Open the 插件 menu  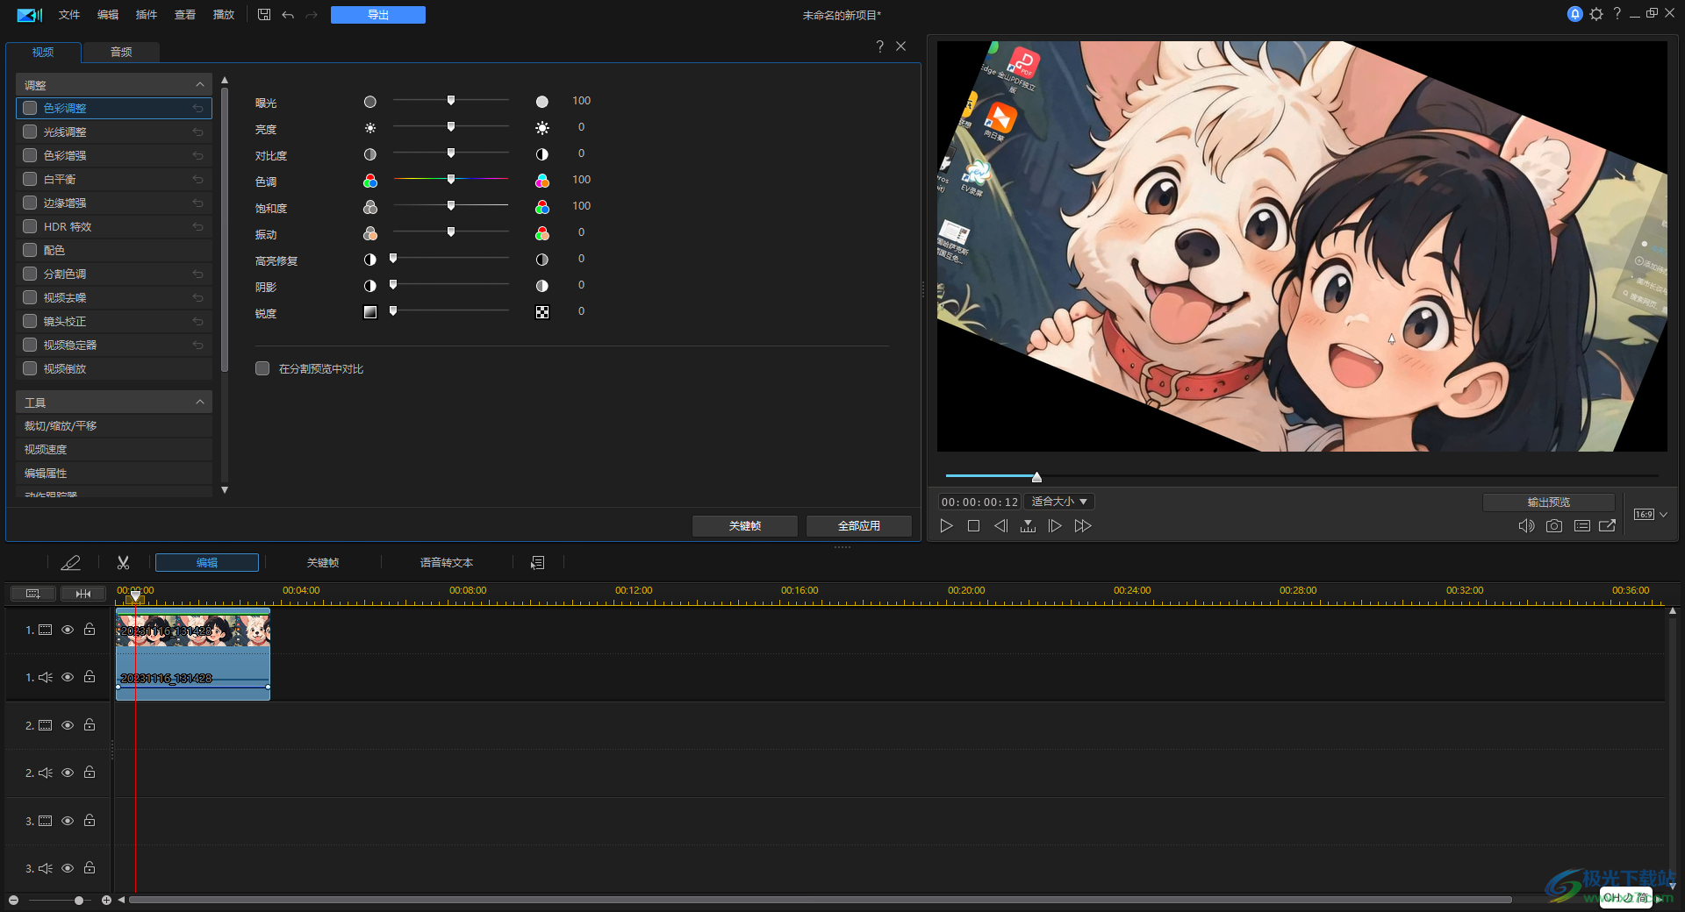pyautogui.click(x=147, y=15)
